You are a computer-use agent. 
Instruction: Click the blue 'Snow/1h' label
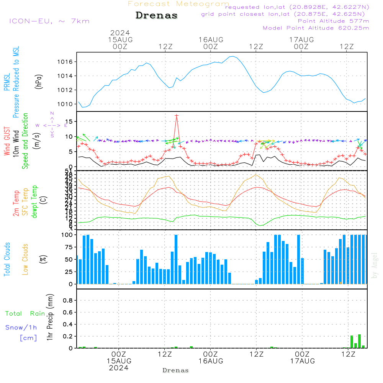(x=21, y=327)
